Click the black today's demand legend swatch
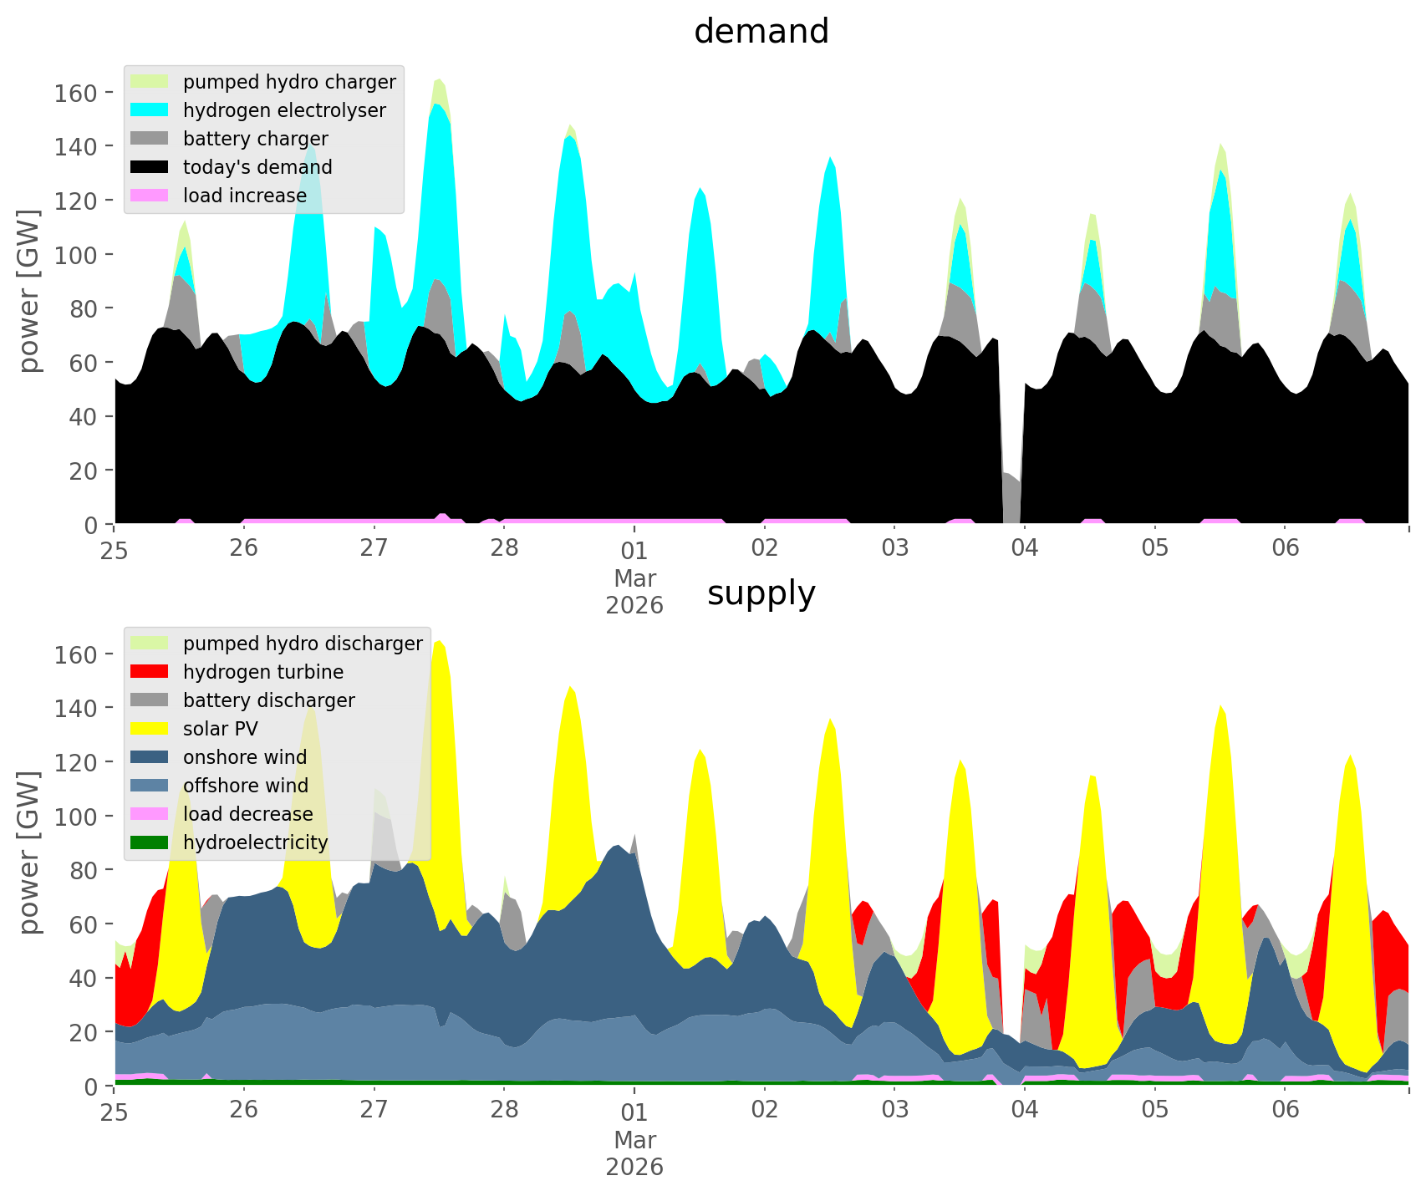Image resolution: width=1426 pixels, height=1196 pixels. (x=150, y=167)
